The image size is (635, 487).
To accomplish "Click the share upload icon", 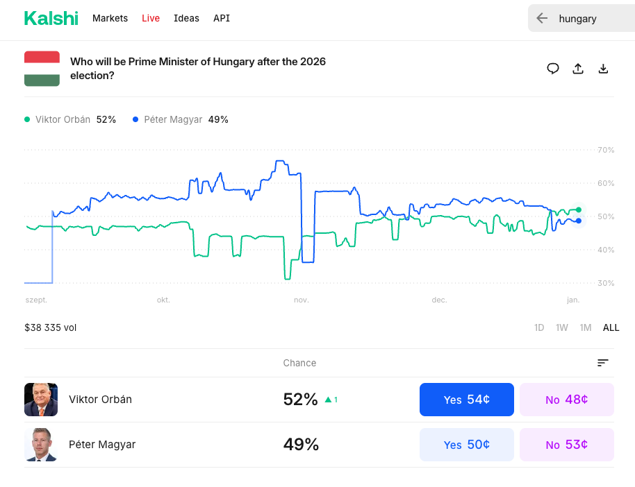I will (578, 68).
